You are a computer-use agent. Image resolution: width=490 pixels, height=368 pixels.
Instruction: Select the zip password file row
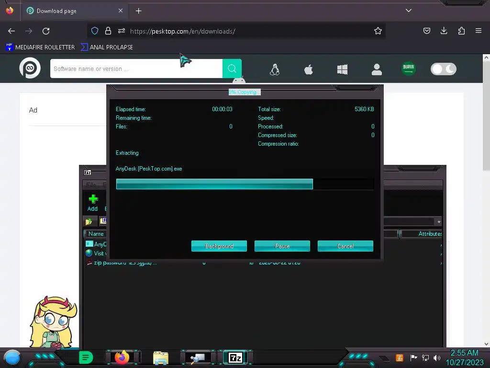[x=122, y=263]
